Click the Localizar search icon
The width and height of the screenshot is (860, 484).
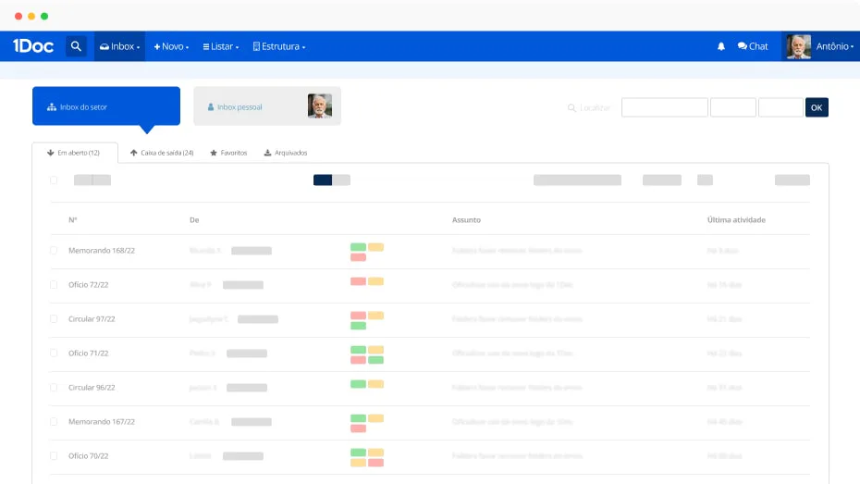(571, 107)
